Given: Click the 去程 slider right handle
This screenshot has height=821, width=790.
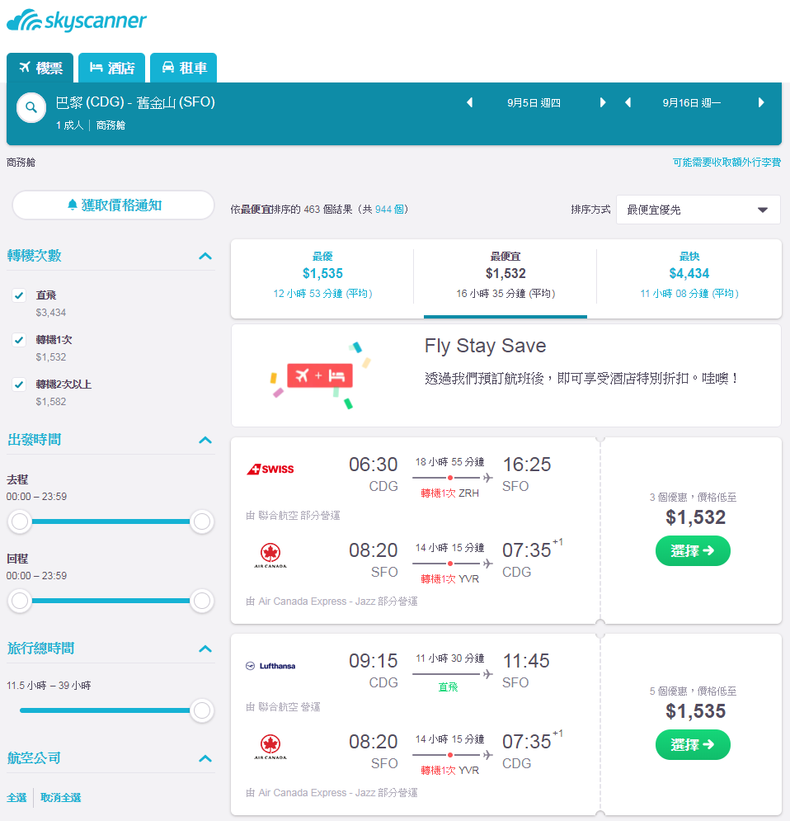Looking at the screenshot, I should 202,521.
